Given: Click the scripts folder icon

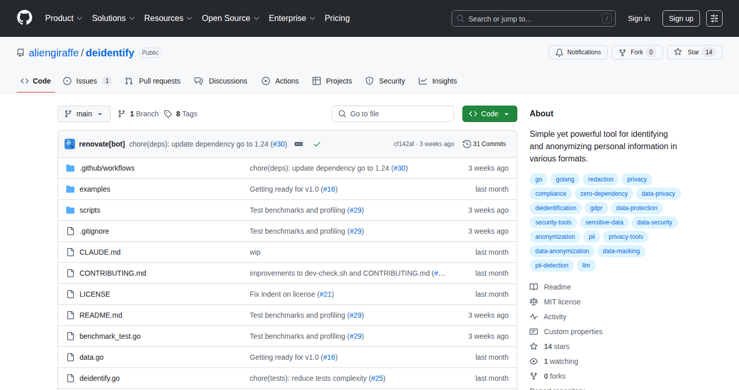Looking at the screenshot, I should pos(70,210).
